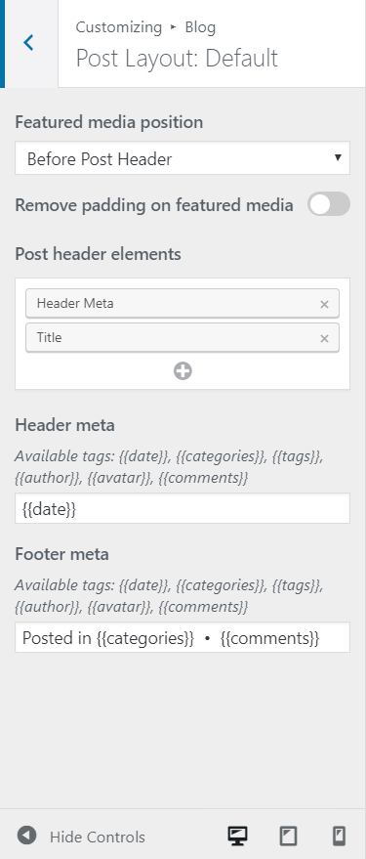Switch to mobile preview mode

pos(340,836)
